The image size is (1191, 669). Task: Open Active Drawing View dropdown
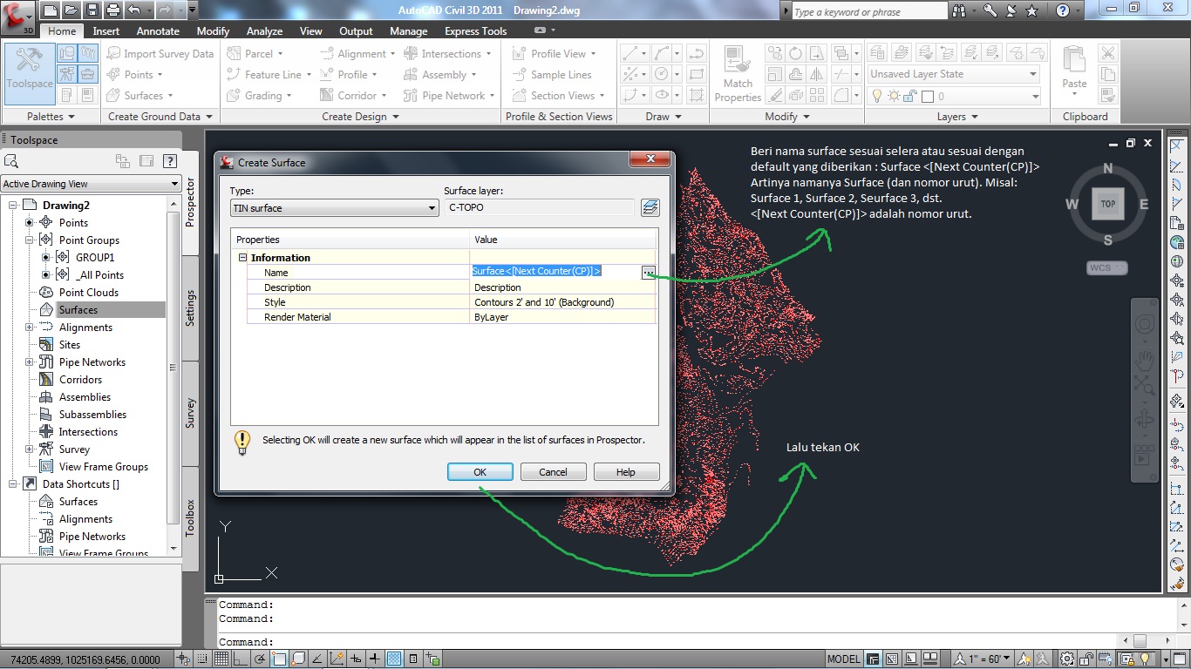coord(91,184)
